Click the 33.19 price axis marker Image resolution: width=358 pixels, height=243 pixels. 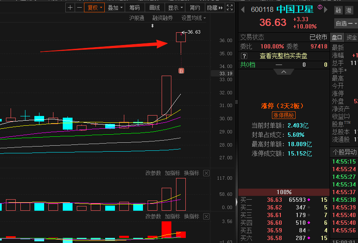(223, 73)
